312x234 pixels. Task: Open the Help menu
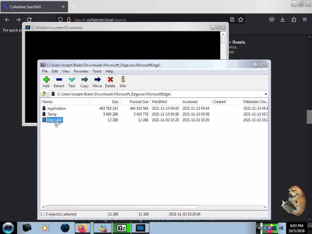pyautogui.click(x=109, y=71)
